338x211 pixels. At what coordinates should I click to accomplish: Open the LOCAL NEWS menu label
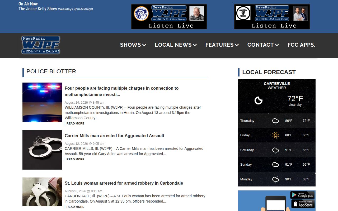[x=173, y=45]
